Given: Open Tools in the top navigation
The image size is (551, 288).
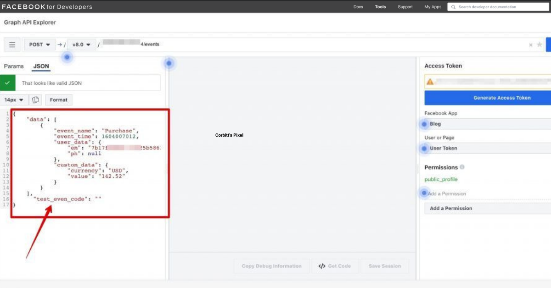Looking at the screenshot, I should pyautogui.click(x=380, y=7).
